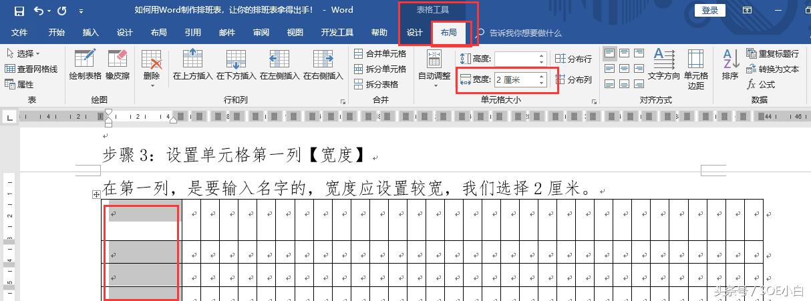Click 合并单元格 merge cells
This screenshot has width=811, height=301.
379,53
